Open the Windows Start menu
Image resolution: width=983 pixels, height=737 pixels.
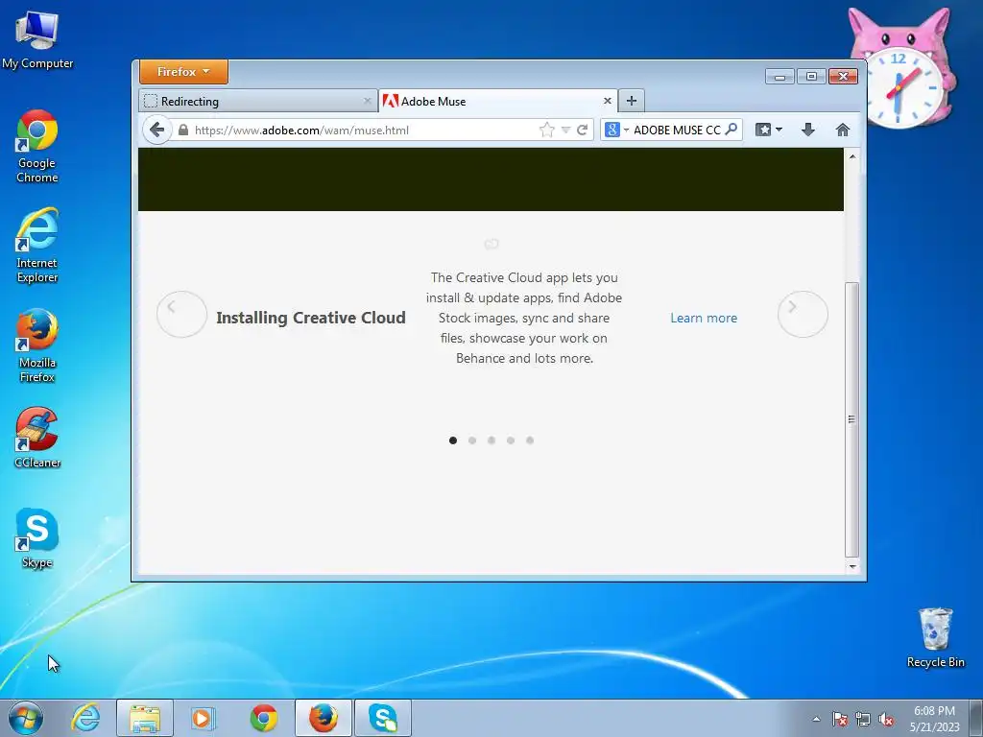tap(25, 718)
